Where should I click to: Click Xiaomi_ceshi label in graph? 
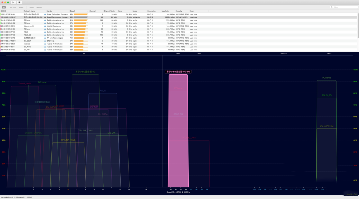tap(25, 84)
